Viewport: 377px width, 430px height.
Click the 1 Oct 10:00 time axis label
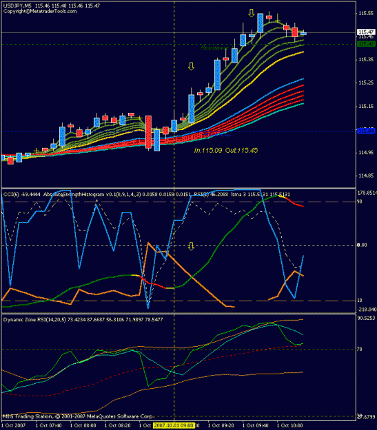pos(290,426)
